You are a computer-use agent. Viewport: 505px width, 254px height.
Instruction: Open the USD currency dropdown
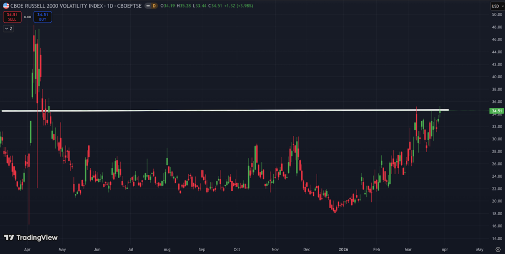pyautogui.click(x=496, y=5)
